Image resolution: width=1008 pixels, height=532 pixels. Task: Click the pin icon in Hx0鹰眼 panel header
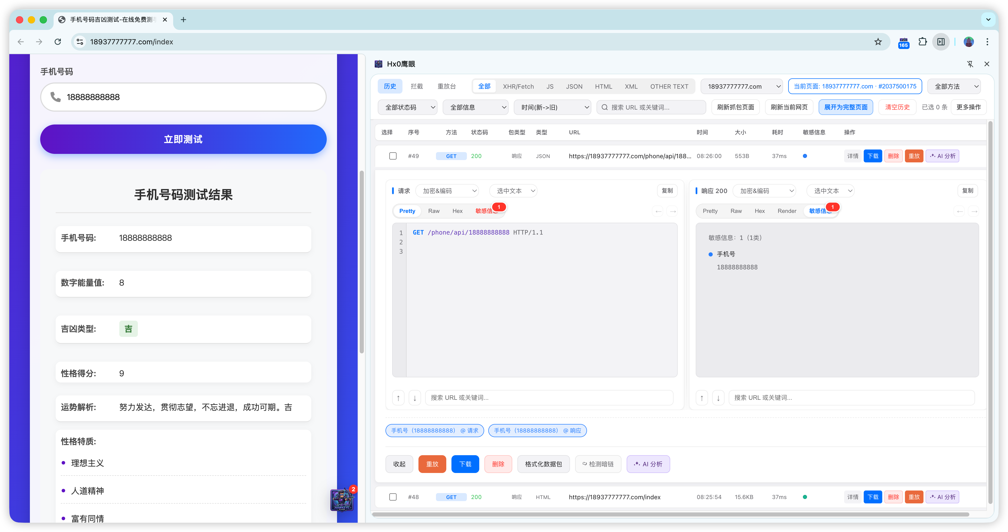[x=970, y=64]
